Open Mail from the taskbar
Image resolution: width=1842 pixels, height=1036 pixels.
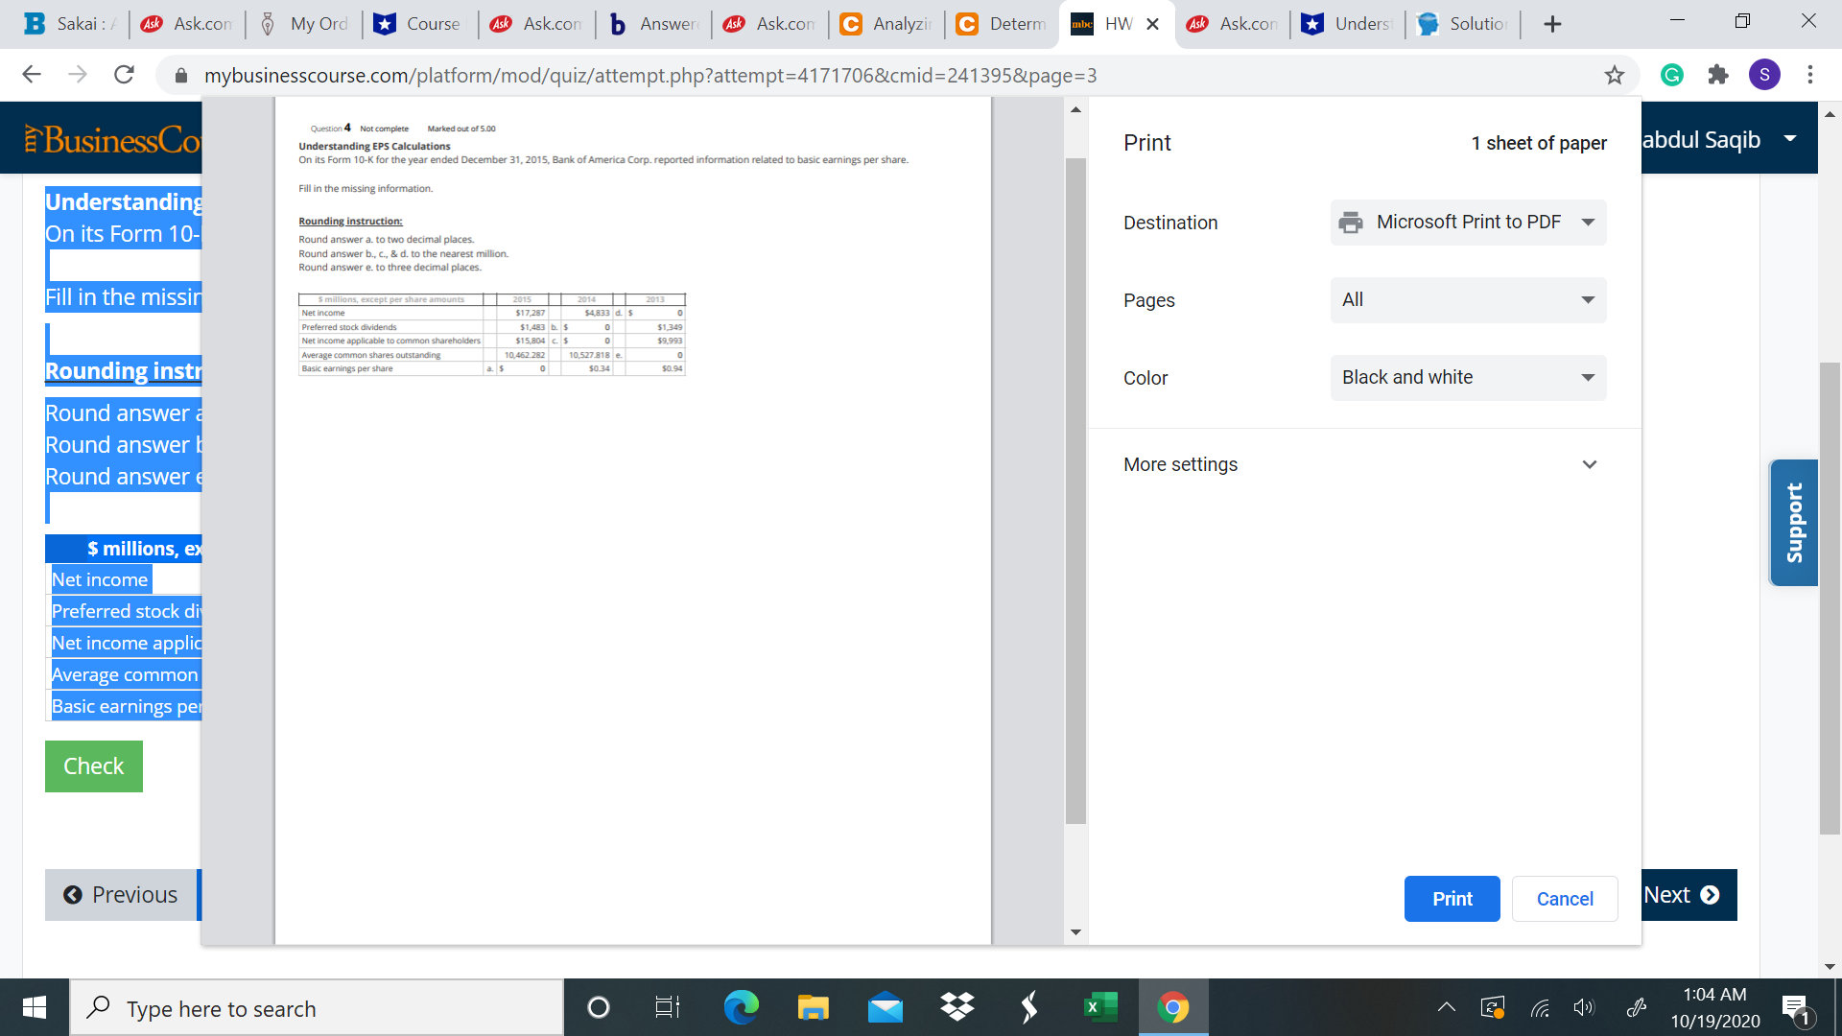(x=885, y=1007)
